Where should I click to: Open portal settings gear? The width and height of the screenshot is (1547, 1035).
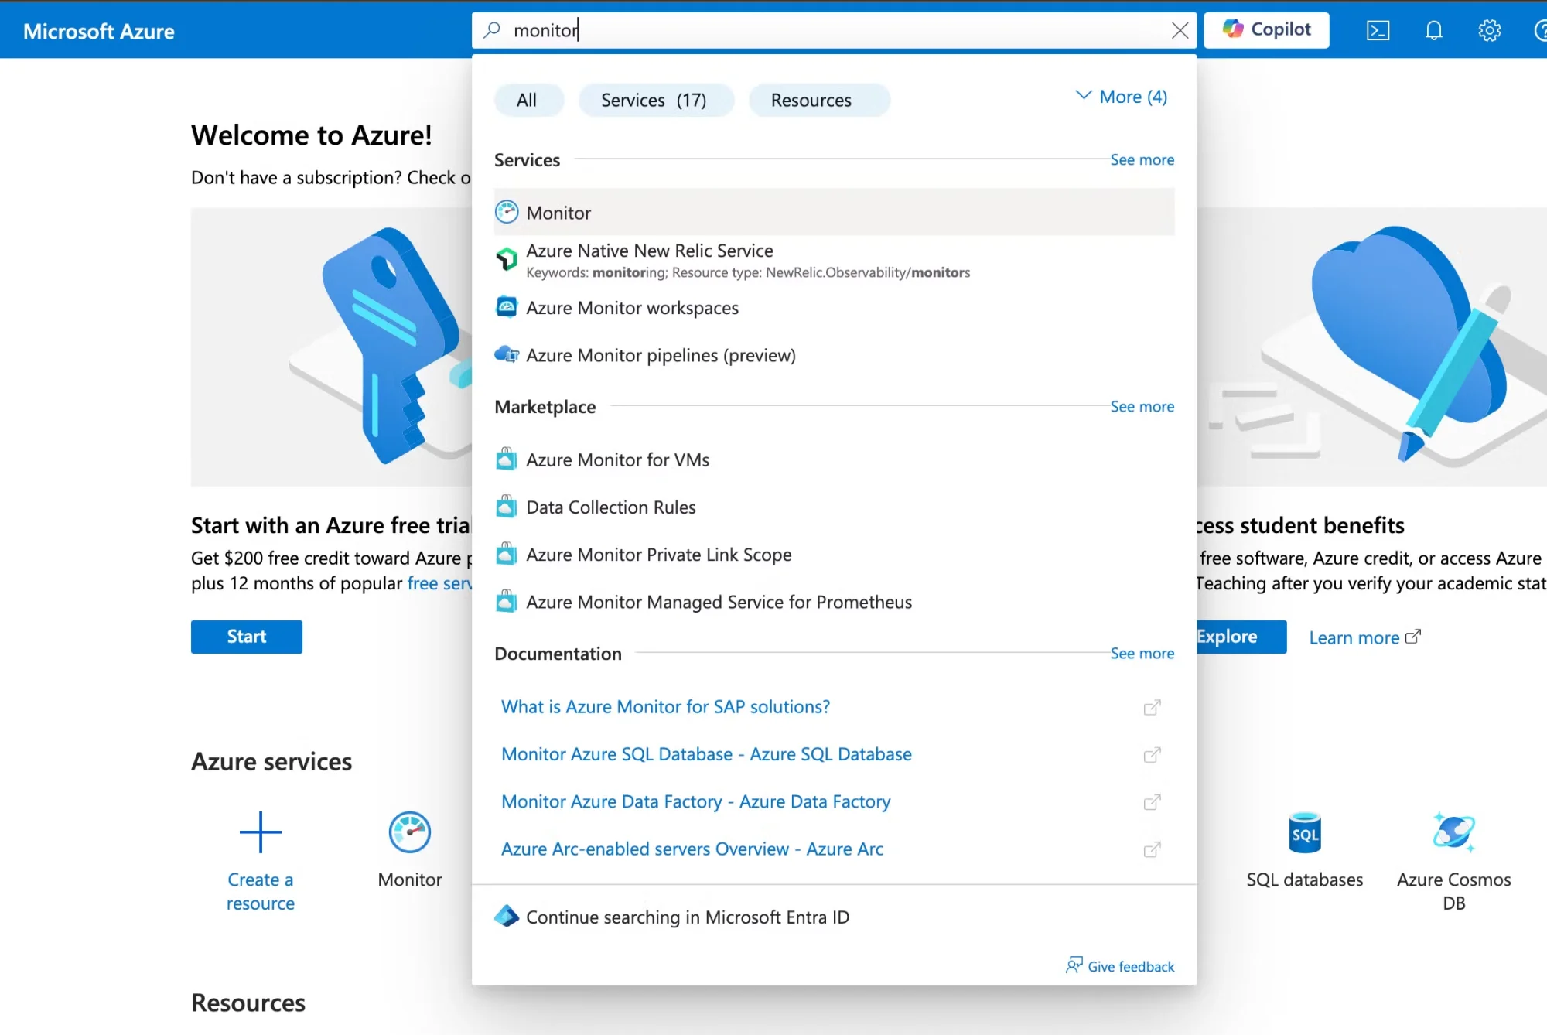pyautogui.click(x=1489, y=30)
